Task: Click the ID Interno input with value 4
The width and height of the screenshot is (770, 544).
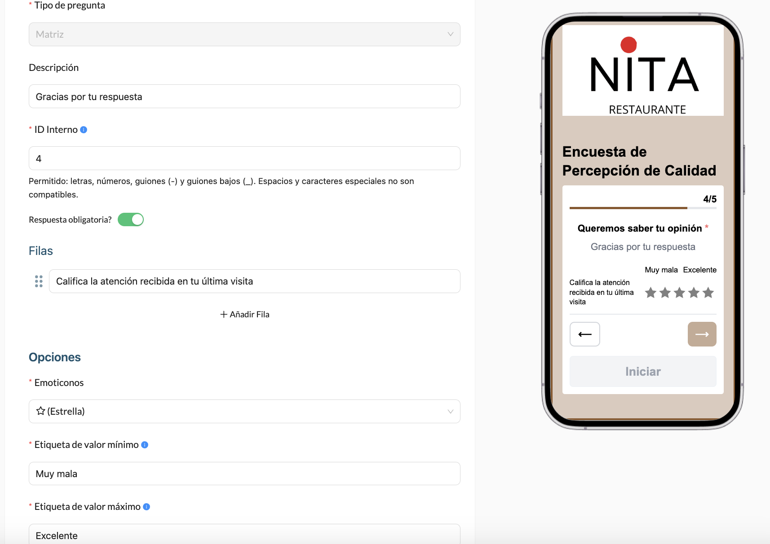Action: (244, 158)
